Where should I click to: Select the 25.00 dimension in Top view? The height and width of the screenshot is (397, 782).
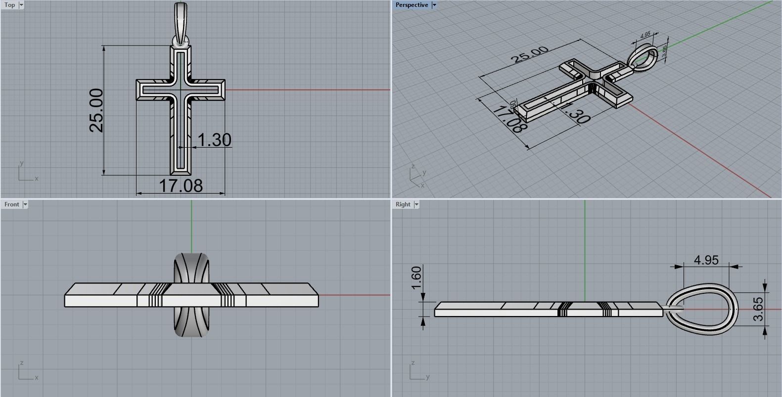click(x=96, y=110)
